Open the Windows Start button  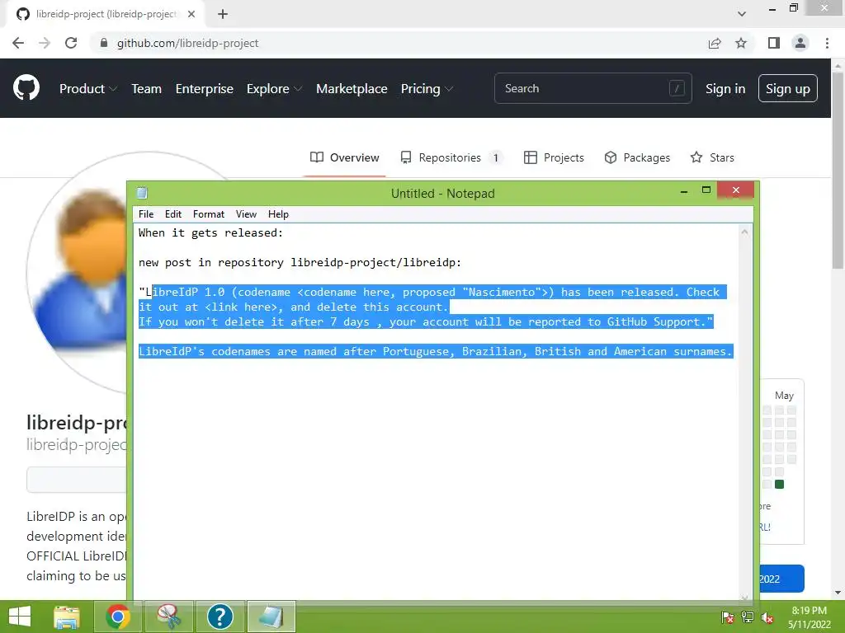[20, 617]
